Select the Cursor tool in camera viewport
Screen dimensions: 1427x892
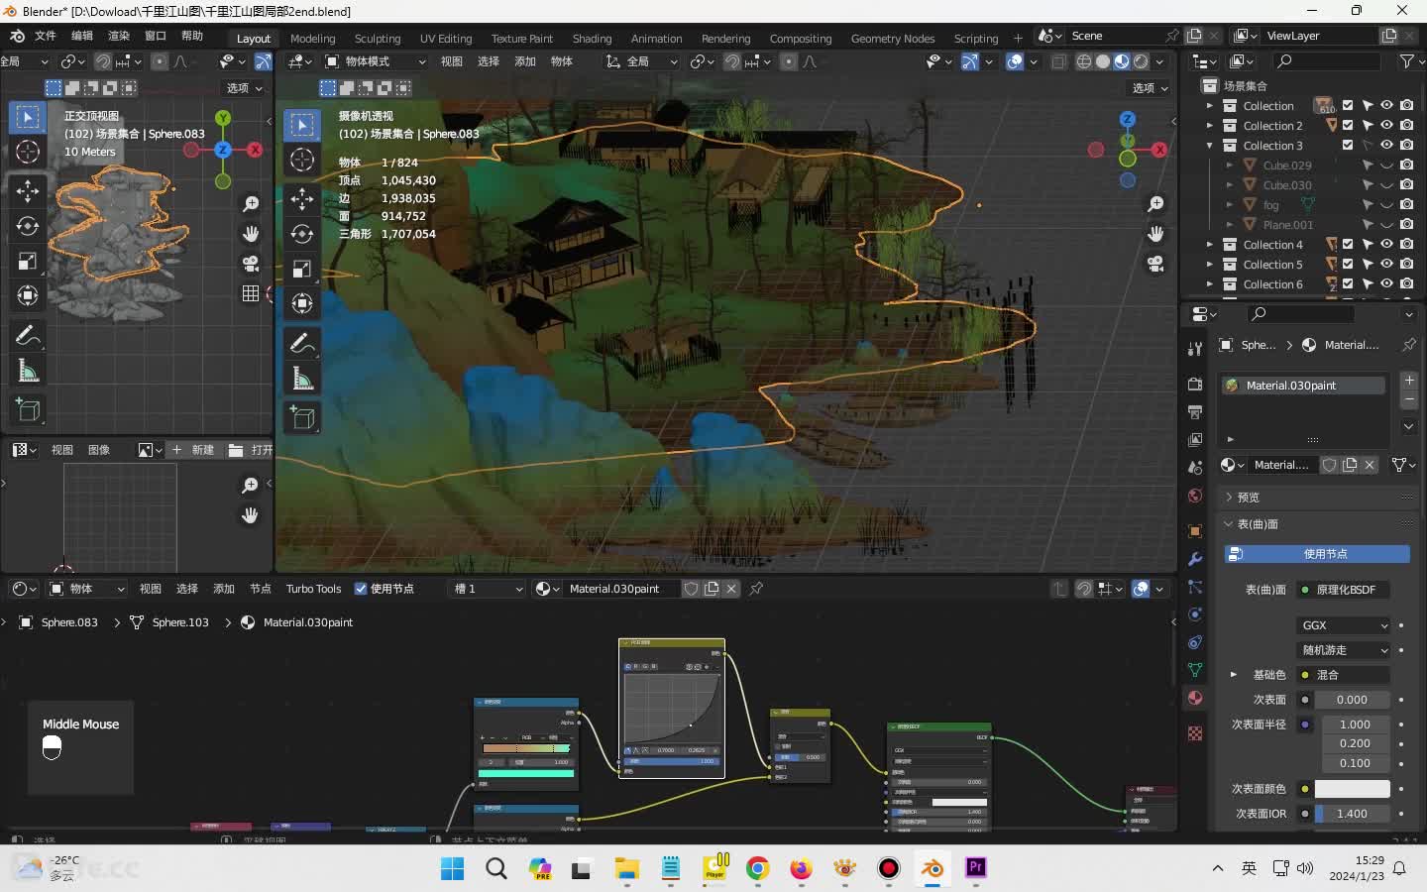pos(302,160)
